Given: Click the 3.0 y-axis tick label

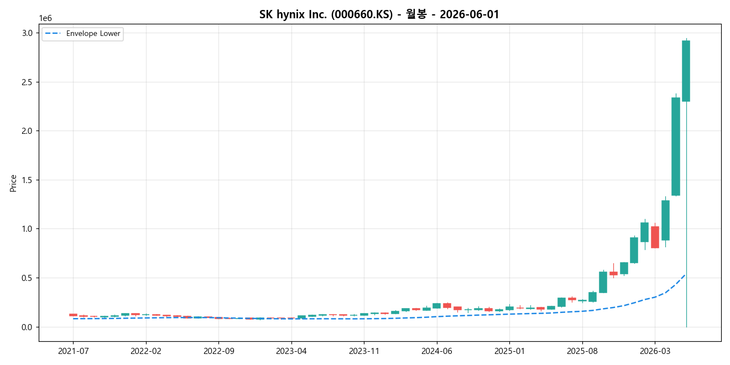Looking at the screenshot, I should 28,33.
